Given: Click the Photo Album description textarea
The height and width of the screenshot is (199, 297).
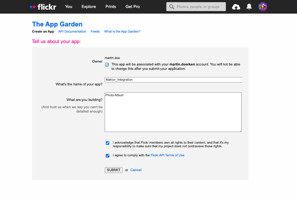Looking at the screenshot, I should click(173, 112).
